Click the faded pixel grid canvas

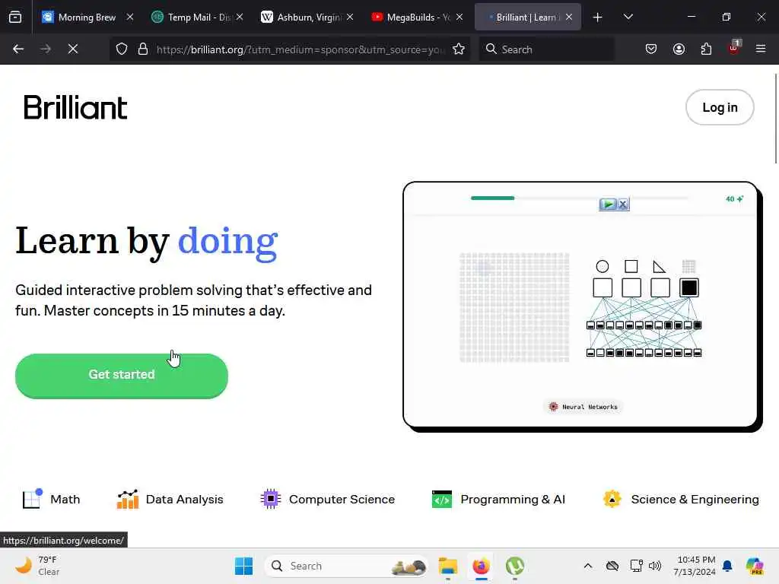[x=514, y=307]
